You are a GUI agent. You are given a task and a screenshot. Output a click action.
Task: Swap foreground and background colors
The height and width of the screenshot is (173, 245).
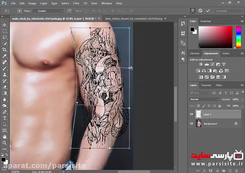(x=7, y=155)
